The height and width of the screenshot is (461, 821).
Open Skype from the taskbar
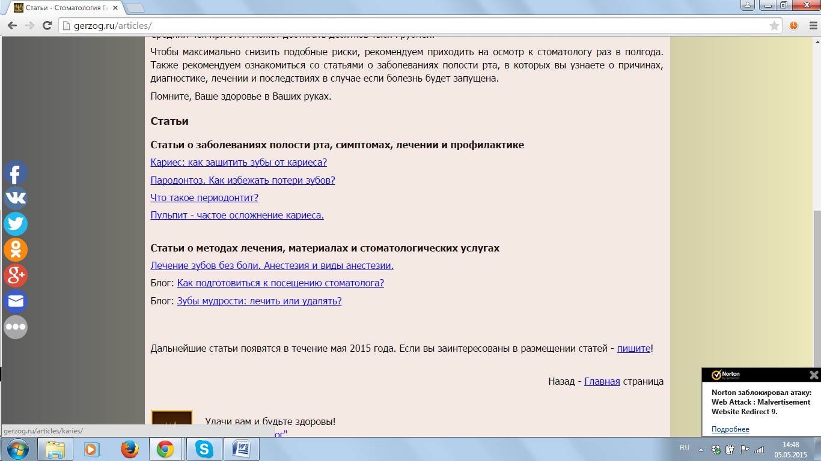[x=204, y=449]
